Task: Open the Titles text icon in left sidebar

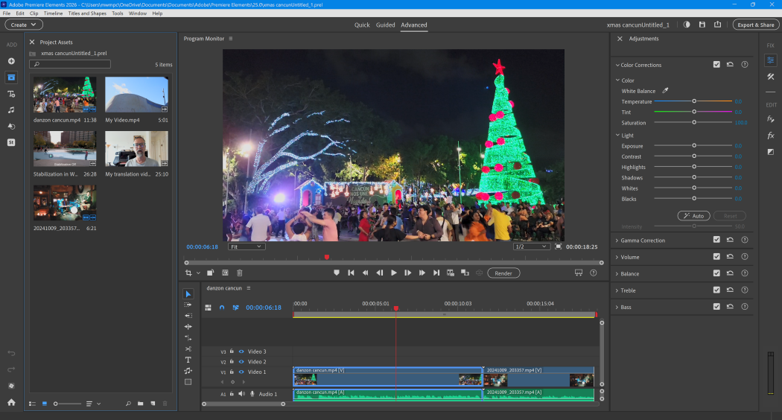Action: coord(11,94)
